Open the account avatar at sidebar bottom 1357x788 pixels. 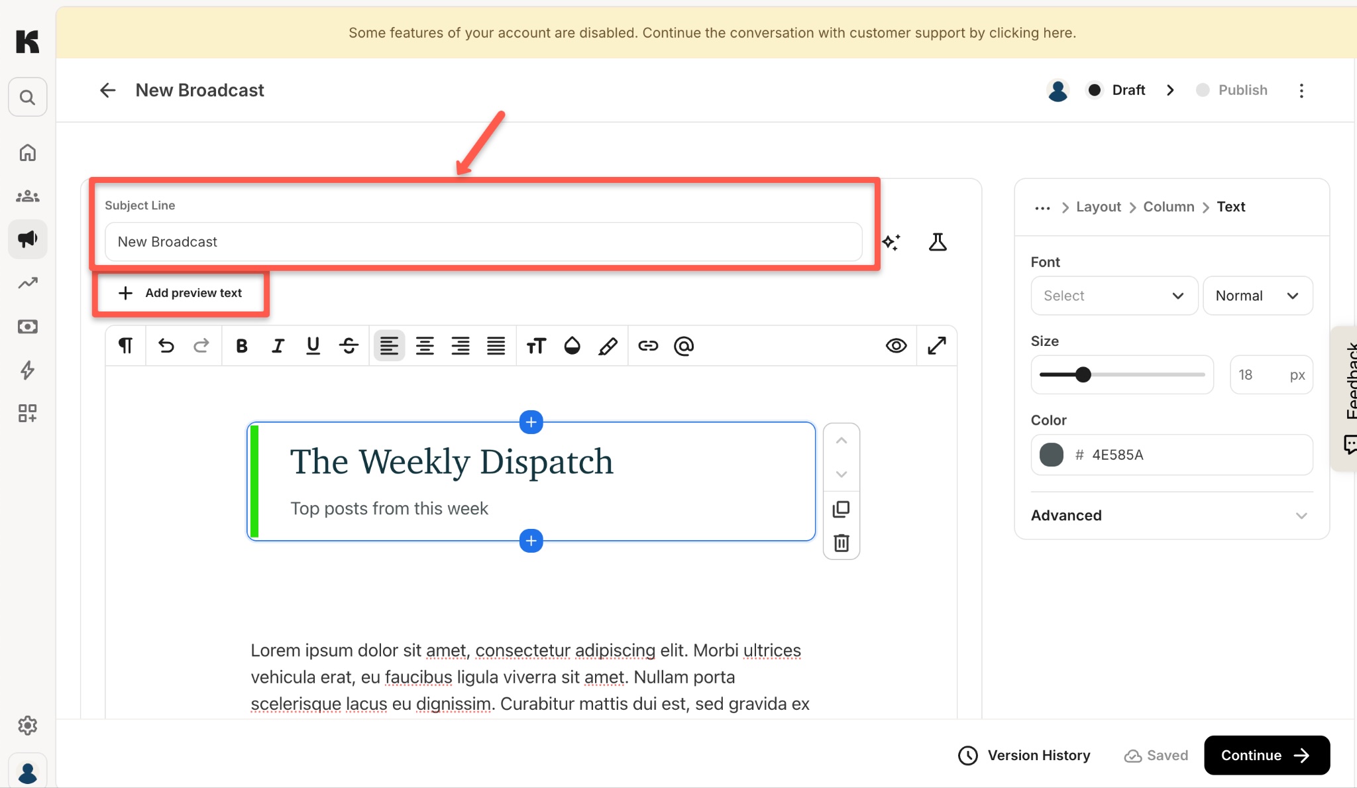click(x=27, y=772)
